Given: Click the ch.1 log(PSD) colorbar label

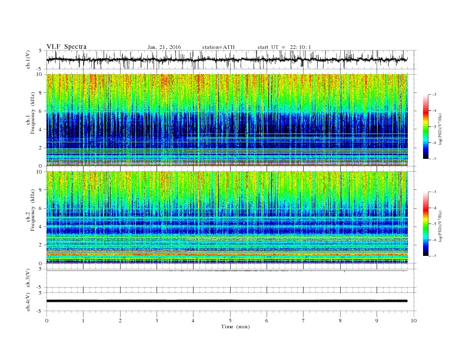Looking at the screenshot, I should [440, 129].
